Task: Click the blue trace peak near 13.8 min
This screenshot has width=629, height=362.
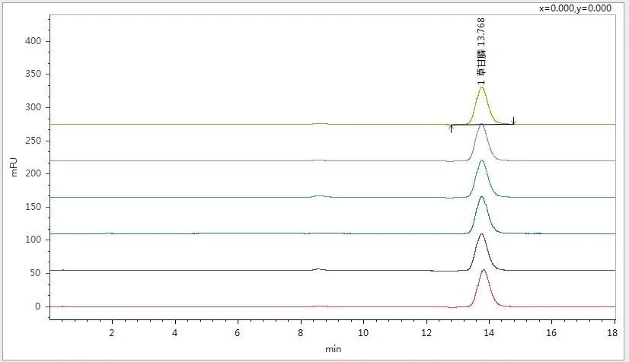Action: tap(481, 198)
